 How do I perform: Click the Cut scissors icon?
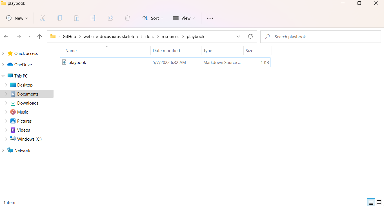43,18
